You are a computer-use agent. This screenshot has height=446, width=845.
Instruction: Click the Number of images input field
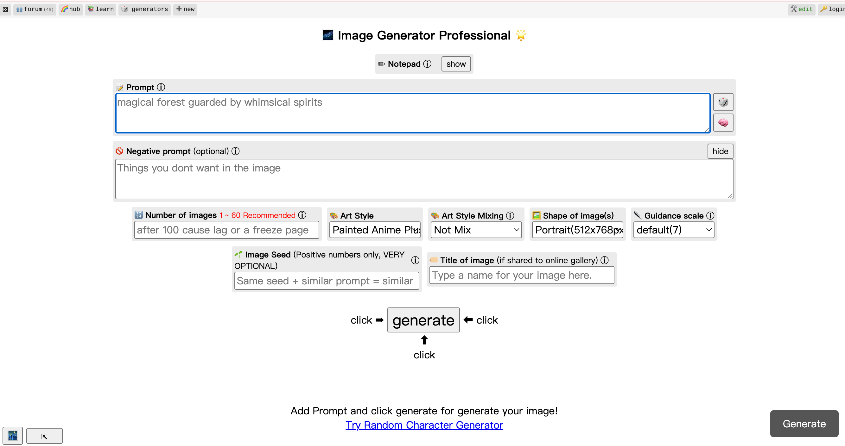coord(226,230)
